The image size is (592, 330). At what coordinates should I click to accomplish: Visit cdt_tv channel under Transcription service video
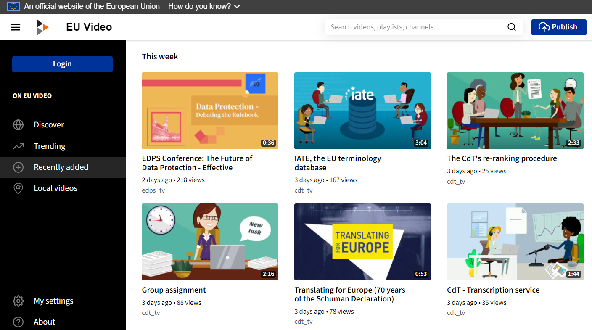pyautogui.click(x=456, y=313)
